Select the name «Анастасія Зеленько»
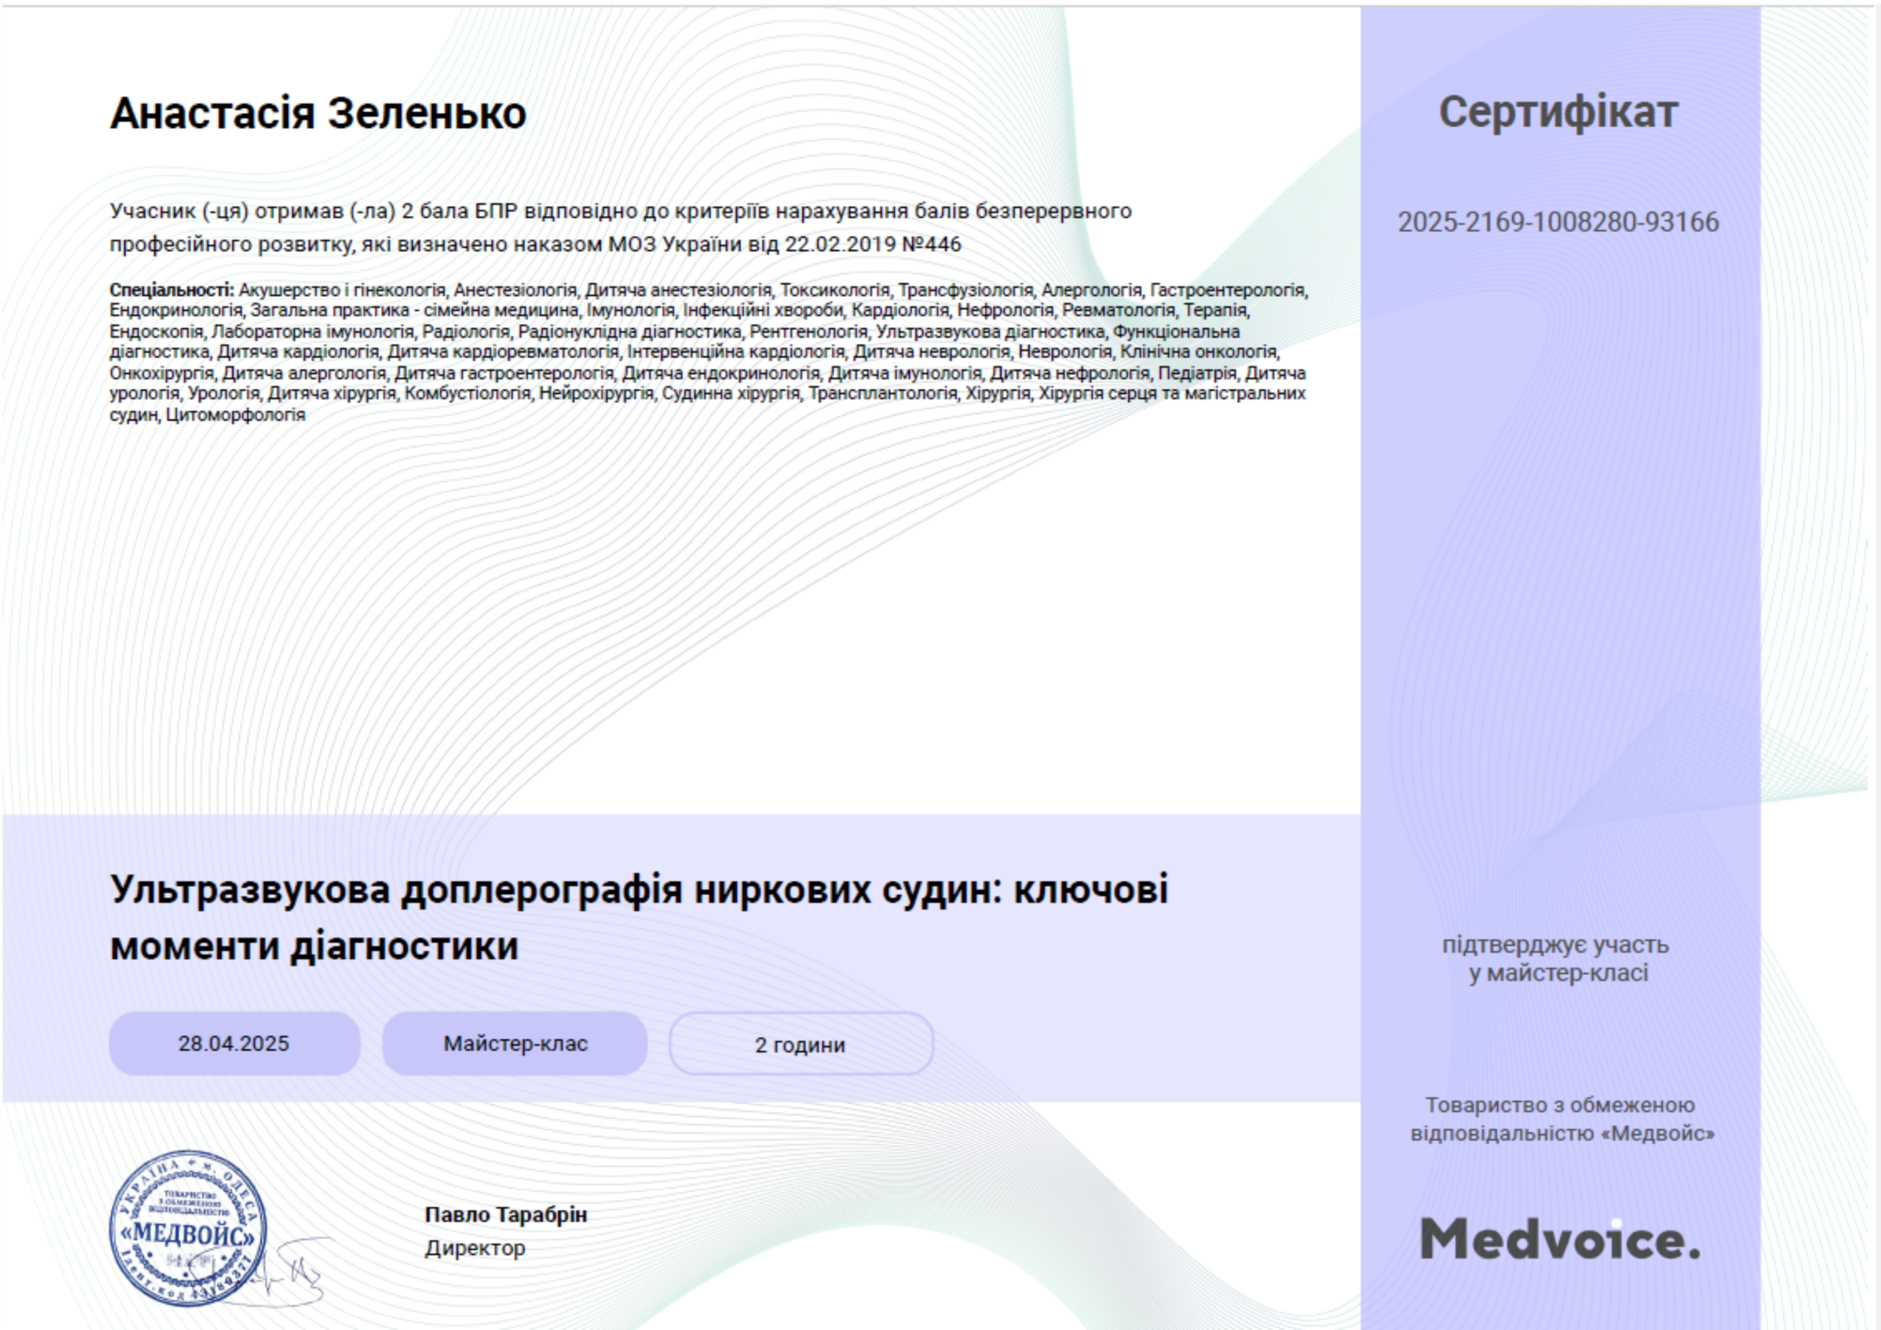Image resolution: width=1881 pixels, height=1330 pixels. point(318,115)
